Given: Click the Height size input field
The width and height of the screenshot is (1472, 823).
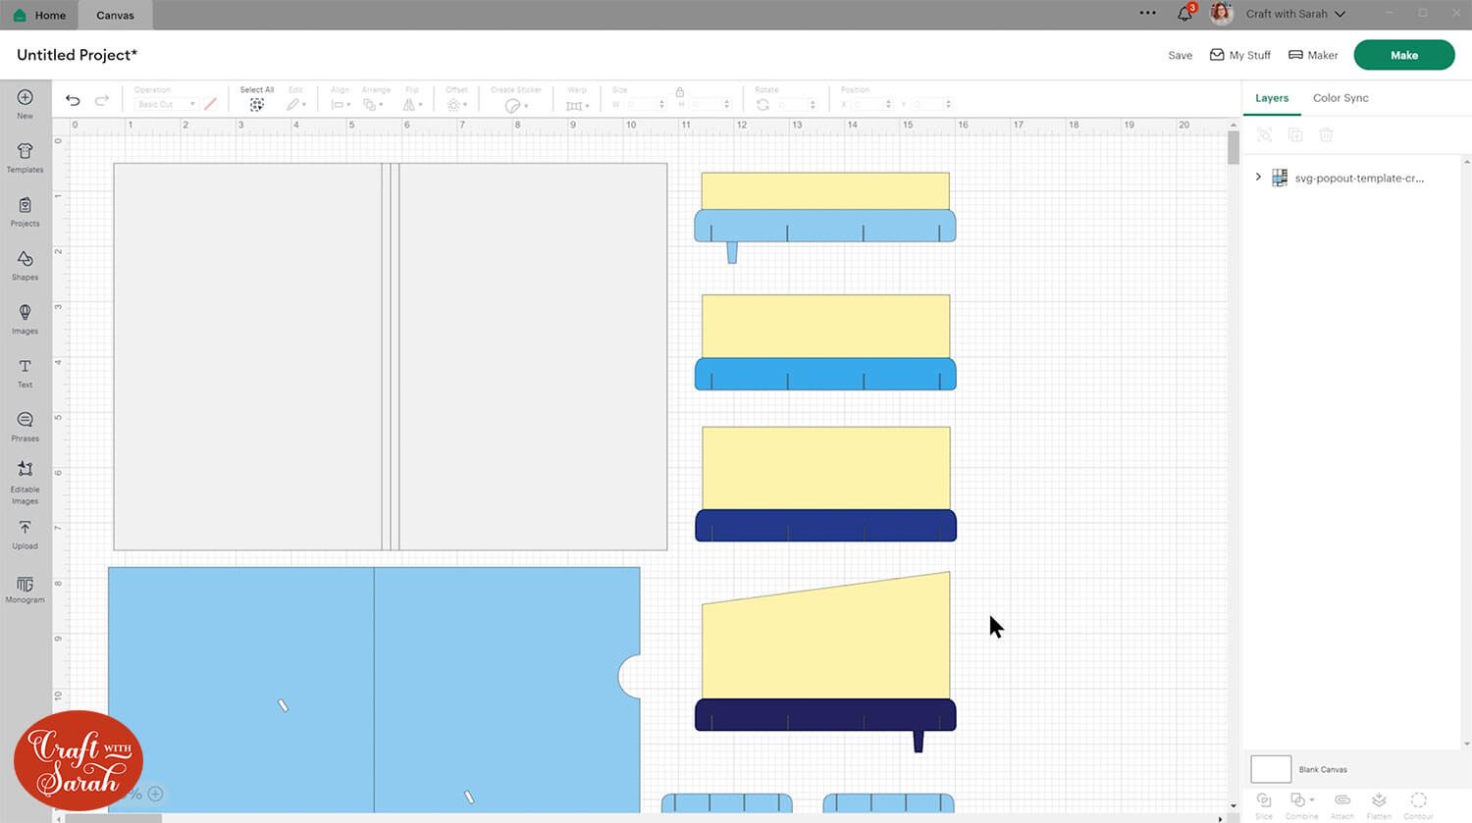Looking at the screenshot, I should [710, 104].
